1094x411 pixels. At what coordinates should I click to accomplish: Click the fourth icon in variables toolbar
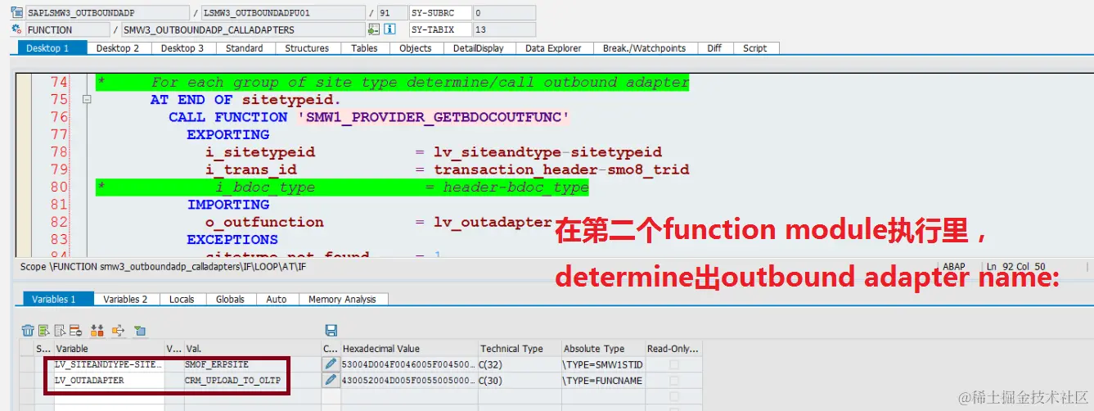pos(75,331)
